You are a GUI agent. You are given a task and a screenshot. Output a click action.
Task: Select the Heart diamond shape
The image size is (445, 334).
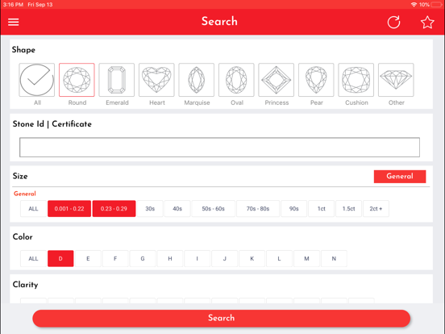(156, 80)
